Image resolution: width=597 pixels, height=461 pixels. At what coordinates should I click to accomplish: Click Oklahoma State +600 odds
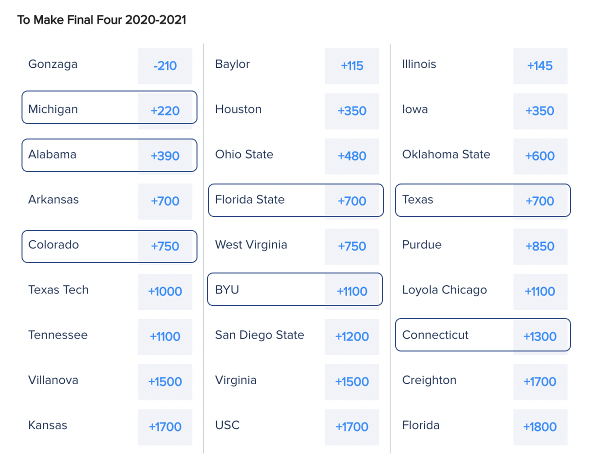coord(540,156)
